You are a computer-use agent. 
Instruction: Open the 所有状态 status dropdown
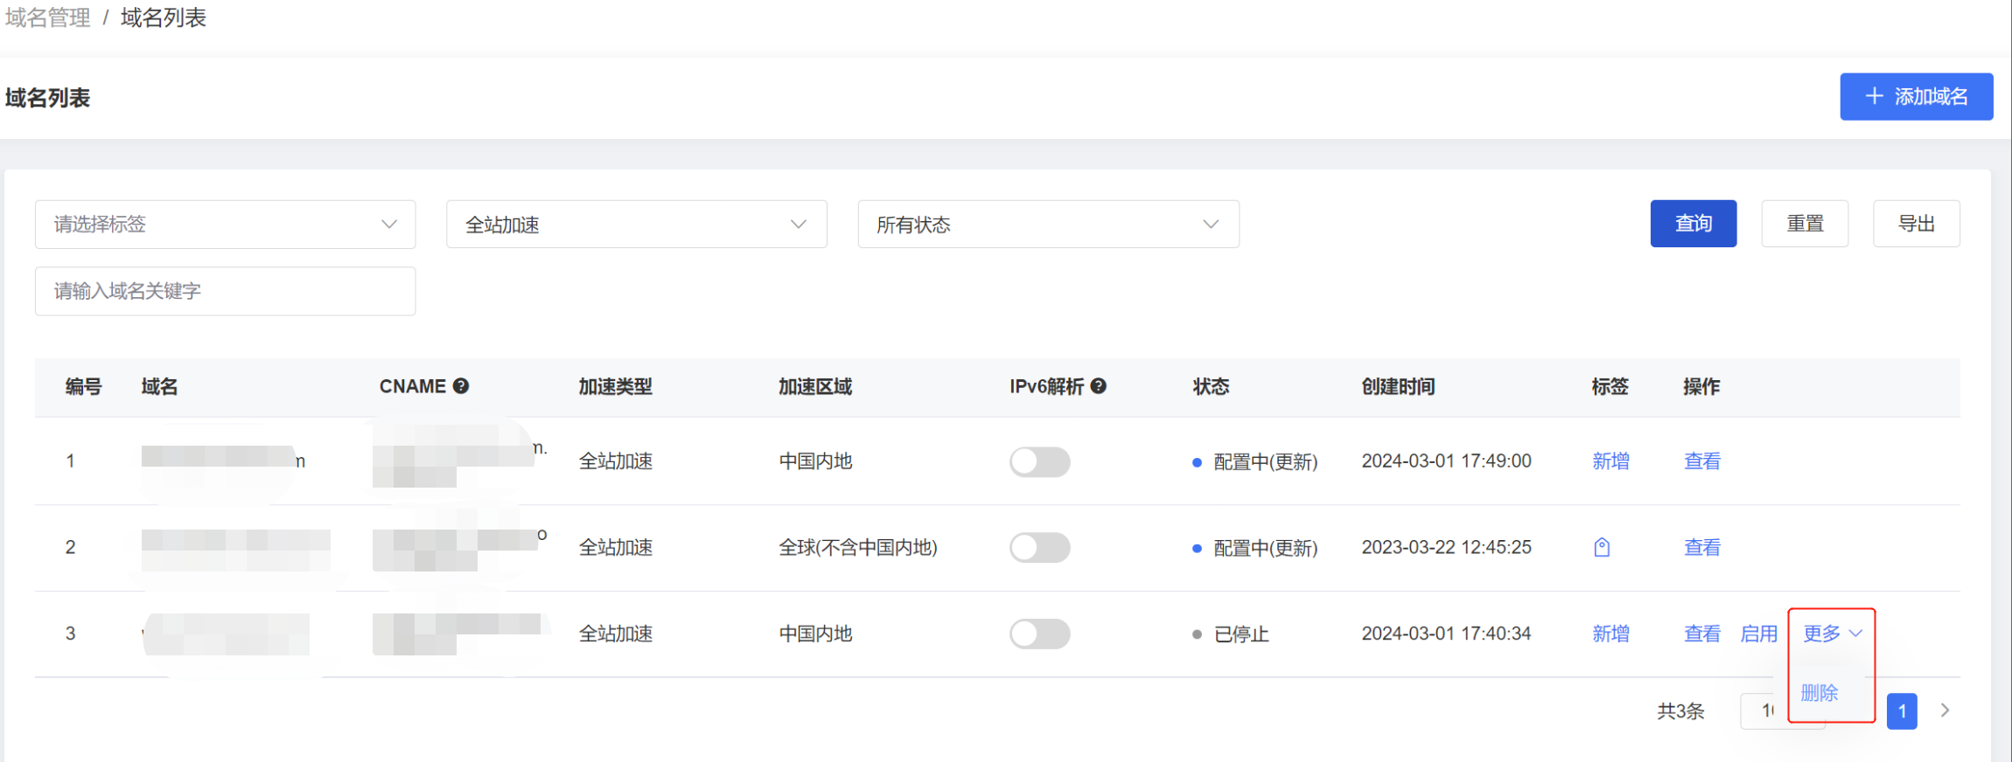(x=1048, y=225)
